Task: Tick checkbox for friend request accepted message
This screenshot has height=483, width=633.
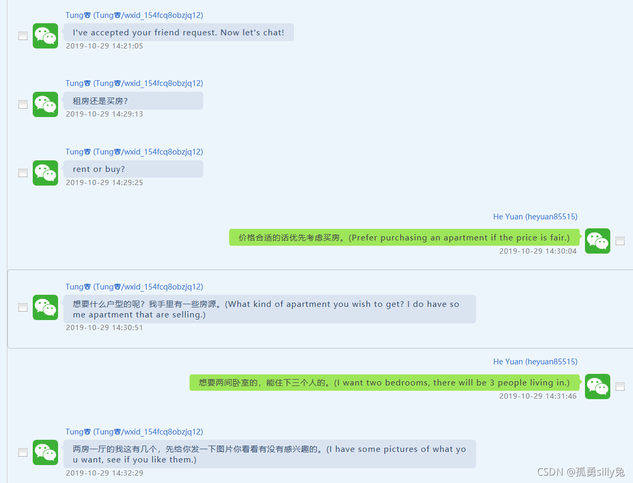Action: (x=23, y=36)
